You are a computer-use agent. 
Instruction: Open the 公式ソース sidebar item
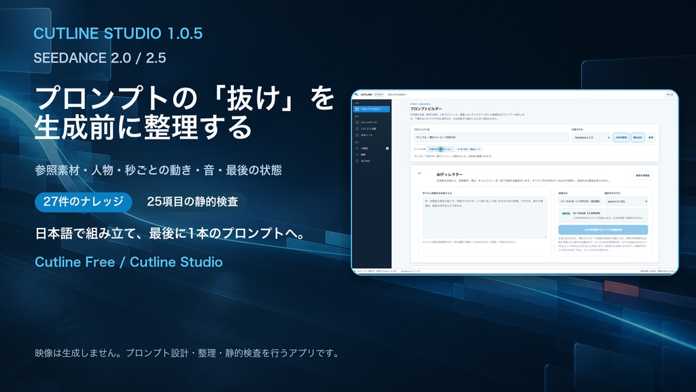pos(372,135)
